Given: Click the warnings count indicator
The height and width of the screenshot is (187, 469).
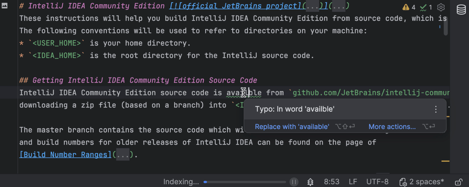Looking at the screenshot, I should [409, 7].
